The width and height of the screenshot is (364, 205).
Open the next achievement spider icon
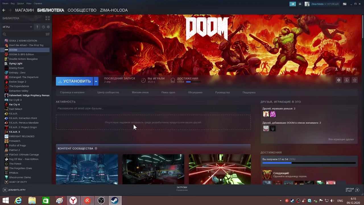(267, 175)
